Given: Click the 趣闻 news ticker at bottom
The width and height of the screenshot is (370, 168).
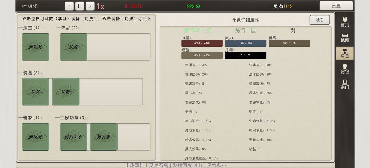Looking at the screenshot, I should [x=175, y=165].
